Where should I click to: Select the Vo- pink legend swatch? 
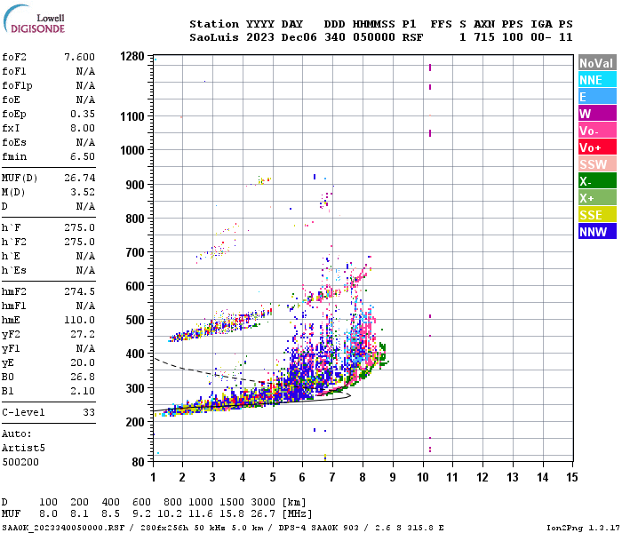tap(597, 131)
